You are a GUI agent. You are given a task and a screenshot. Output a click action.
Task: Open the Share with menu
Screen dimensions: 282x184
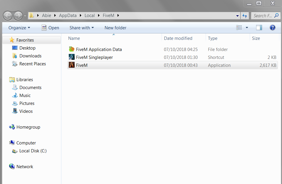82,28
